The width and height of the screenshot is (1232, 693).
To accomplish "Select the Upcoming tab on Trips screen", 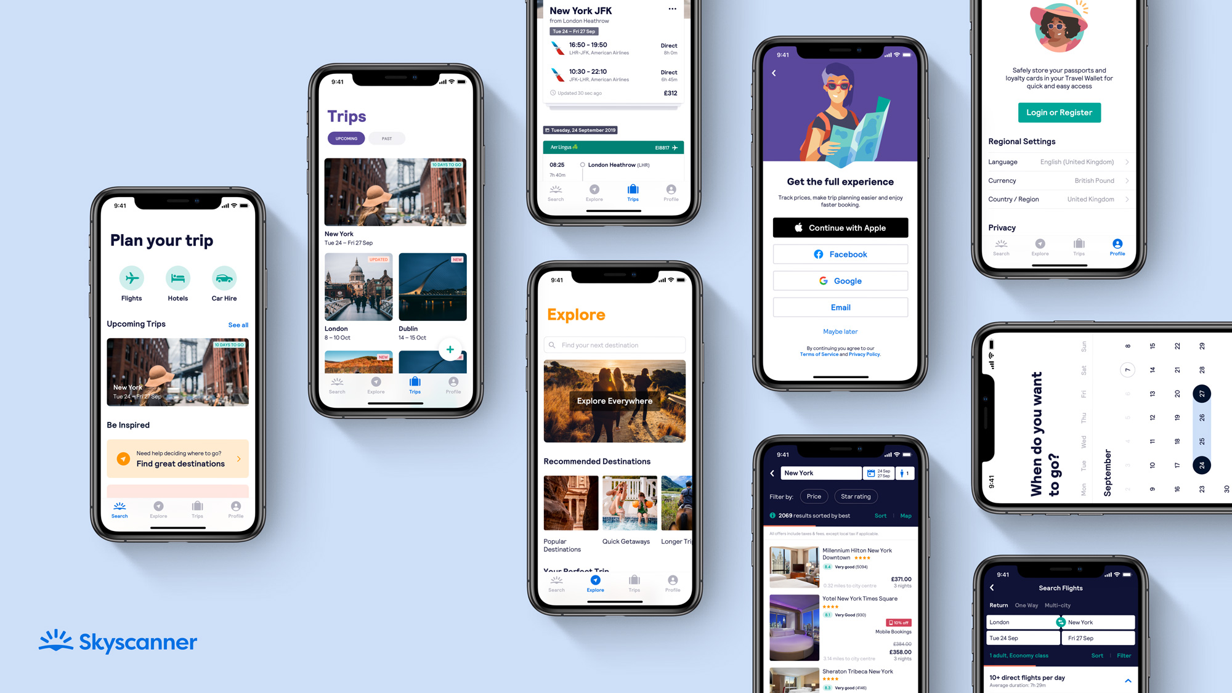I will point(345,138).
